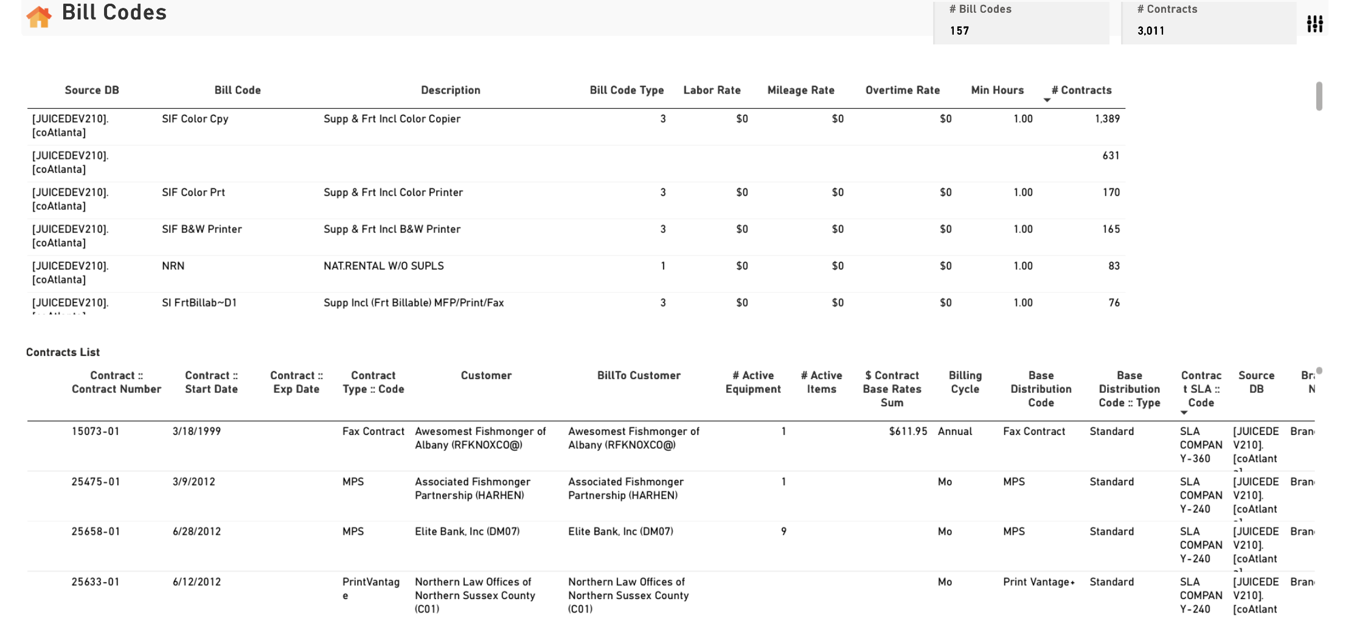
Task: Select the # Bill Codes summary card
Action: [1021, 23]
